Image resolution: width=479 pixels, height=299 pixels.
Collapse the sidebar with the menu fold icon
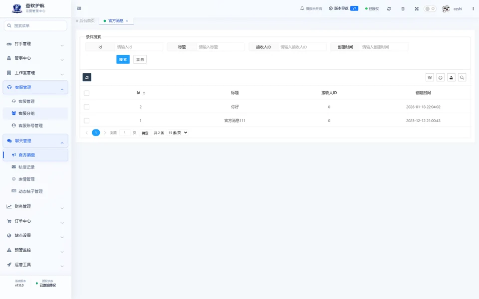click(x=79, y=8)
